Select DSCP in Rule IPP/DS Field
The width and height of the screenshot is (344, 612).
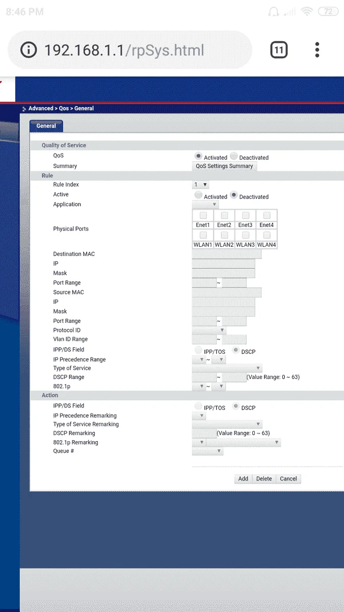click(236, 350)
